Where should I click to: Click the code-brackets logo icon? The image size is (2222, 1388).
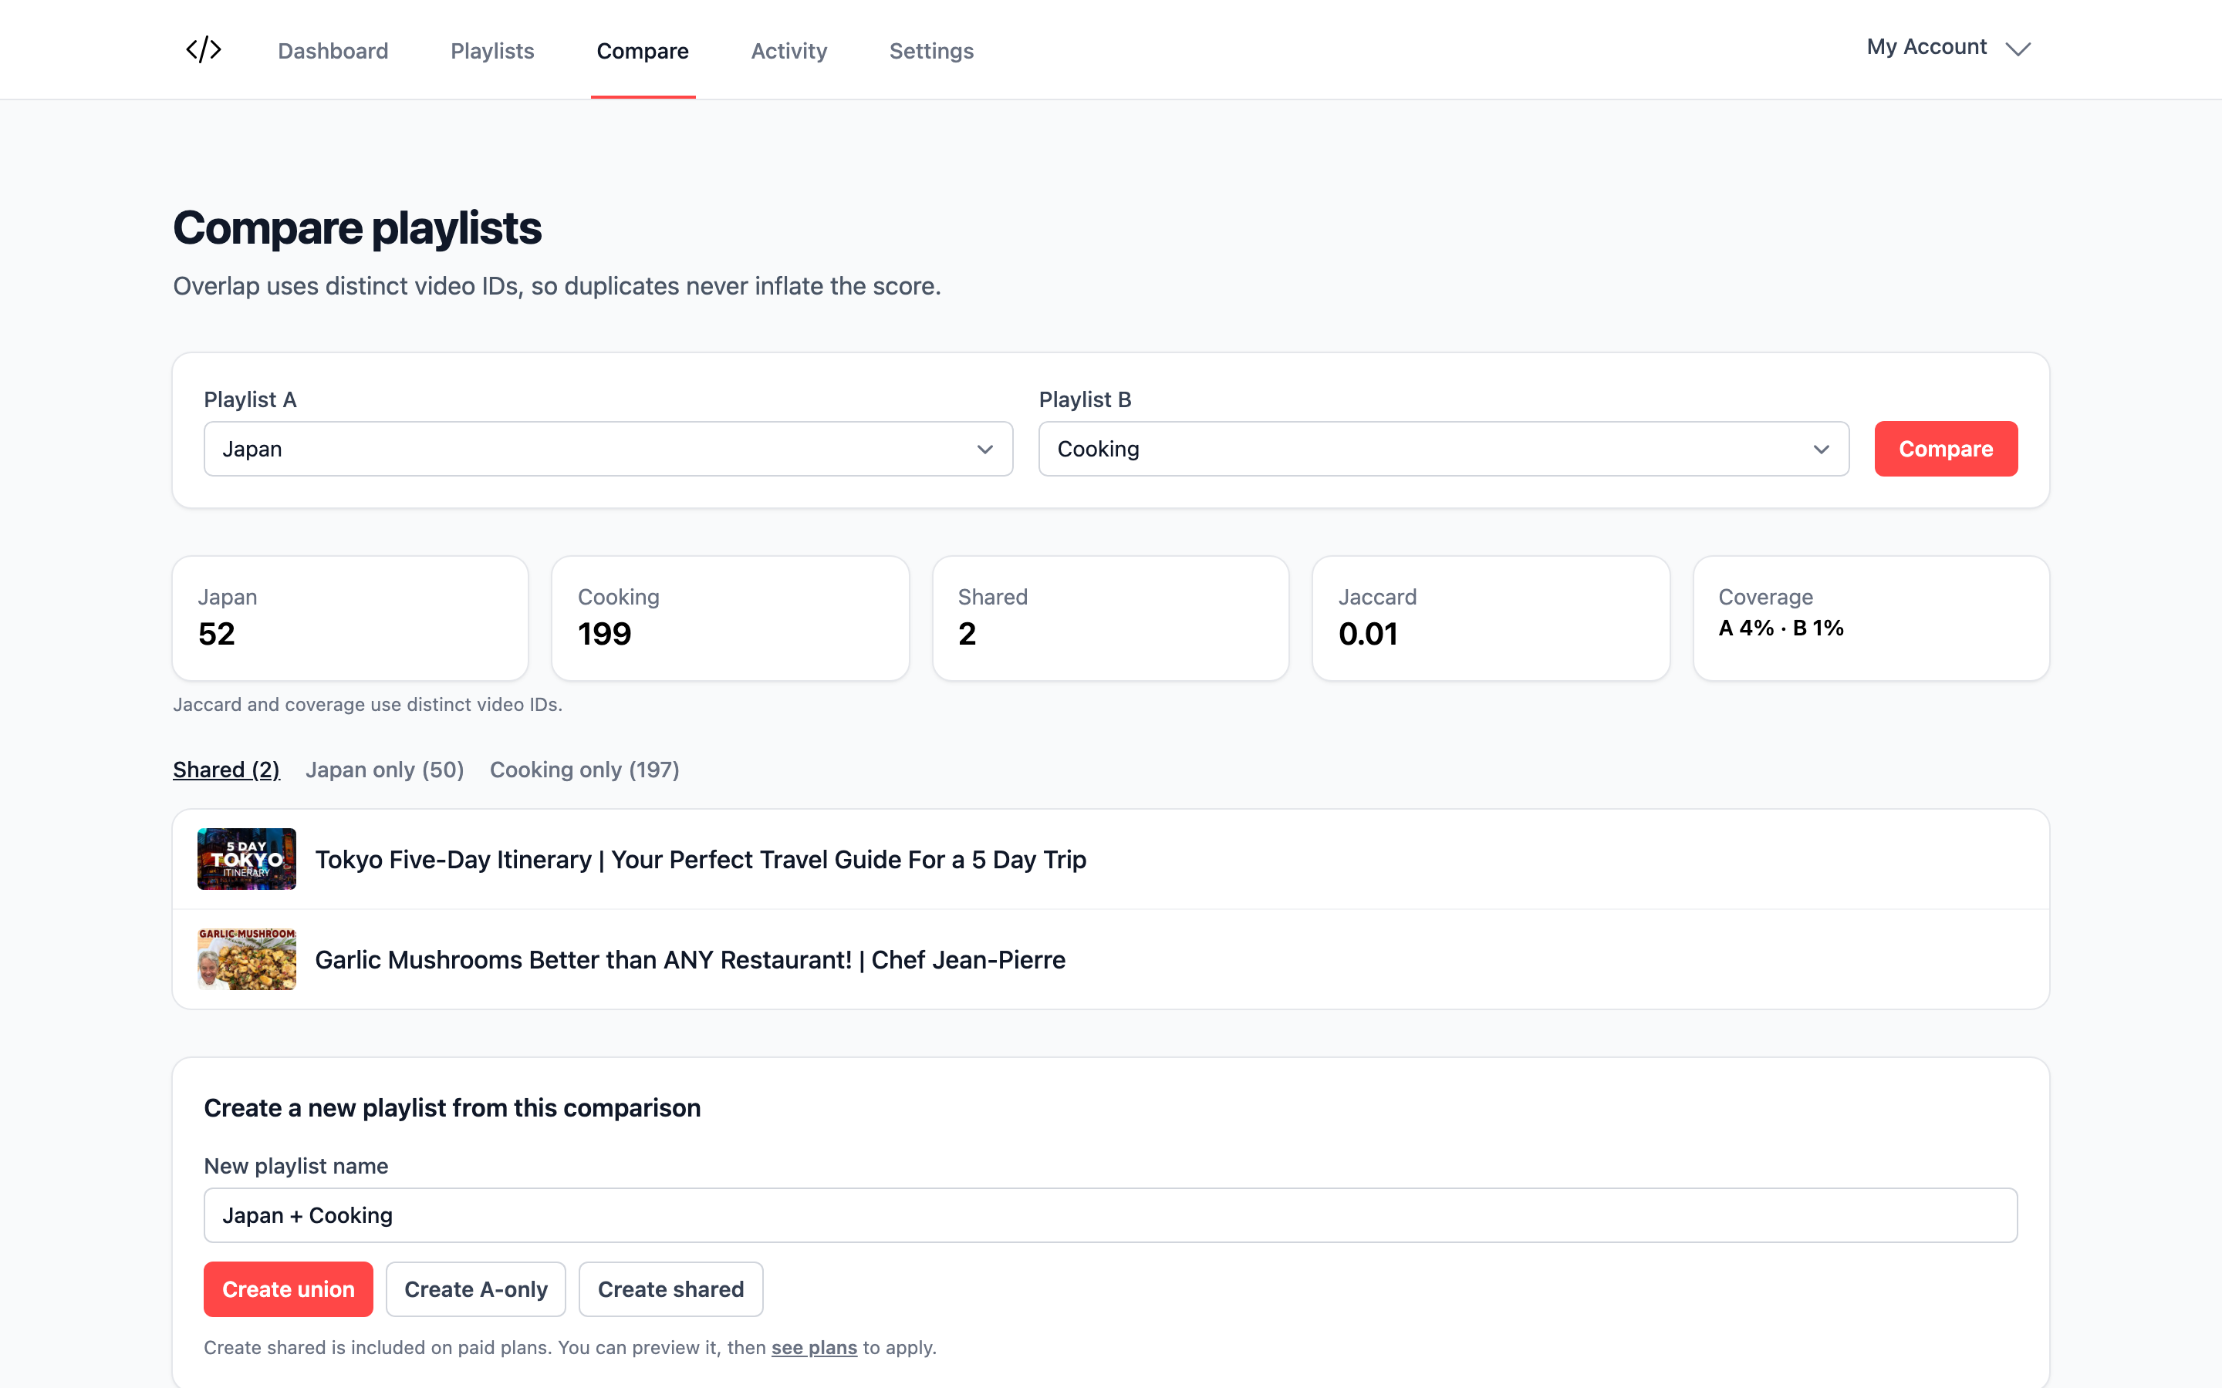click(203, 49)
